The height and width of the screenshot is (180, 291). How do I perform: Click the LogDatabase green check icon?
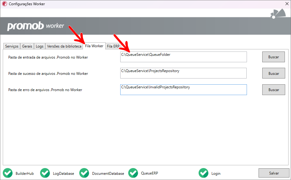(45, 173)
